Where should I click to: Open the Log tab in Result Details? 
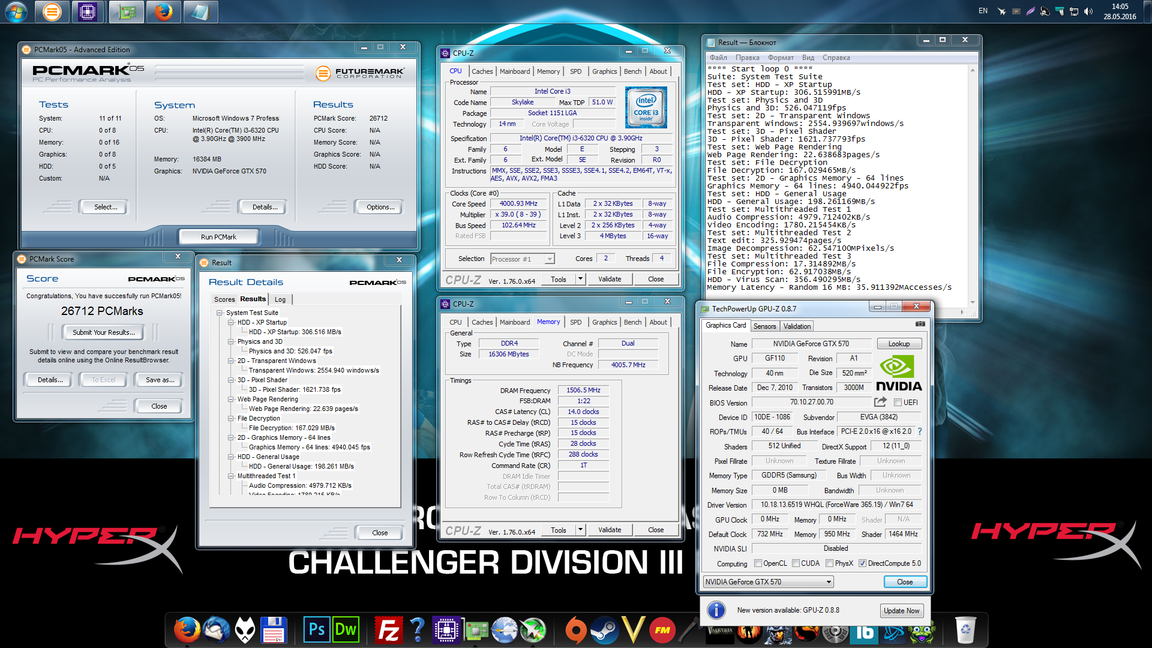pyautogui.click(x=280, y=299)
